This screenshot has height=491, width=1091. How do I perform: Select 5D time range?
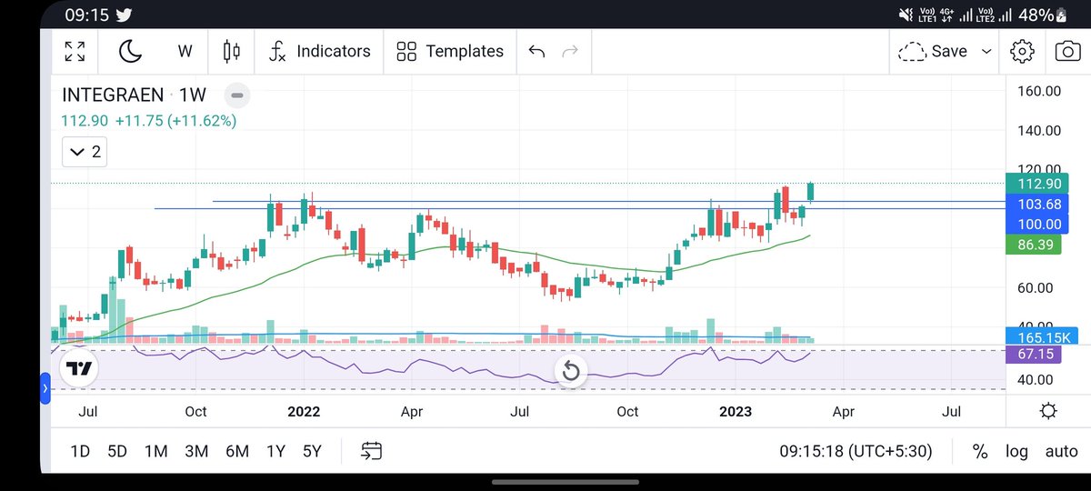117,451
